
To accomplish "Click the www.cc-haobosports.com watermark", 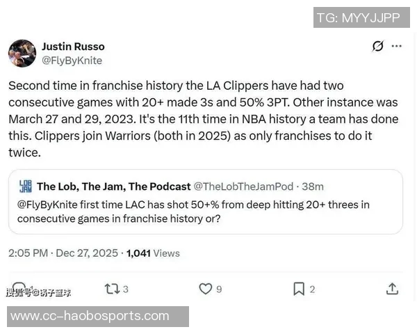I will (90, 316).
